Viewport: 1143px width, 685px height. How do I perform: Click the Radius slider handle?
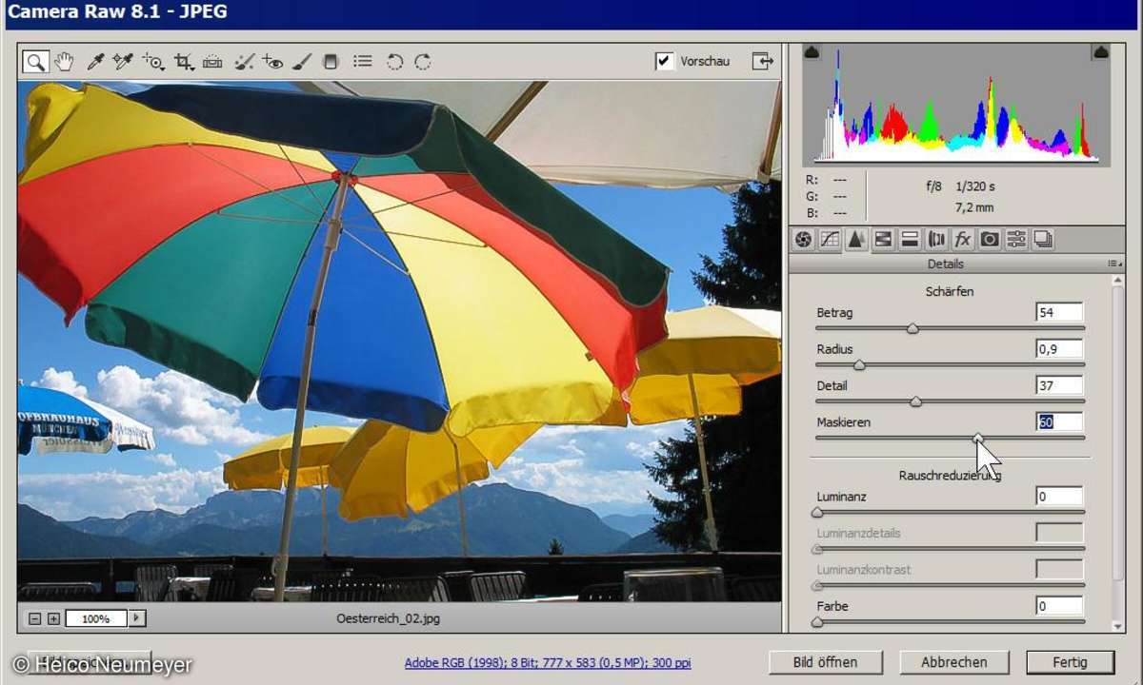[x=859, y=364]
